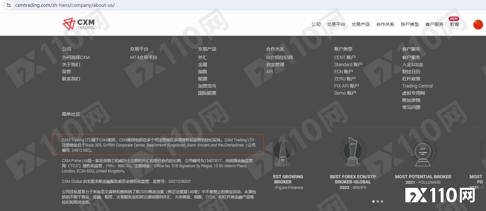Open the API partnership link
The width and height of the screenshot is (486, 211).
point(269,72)
